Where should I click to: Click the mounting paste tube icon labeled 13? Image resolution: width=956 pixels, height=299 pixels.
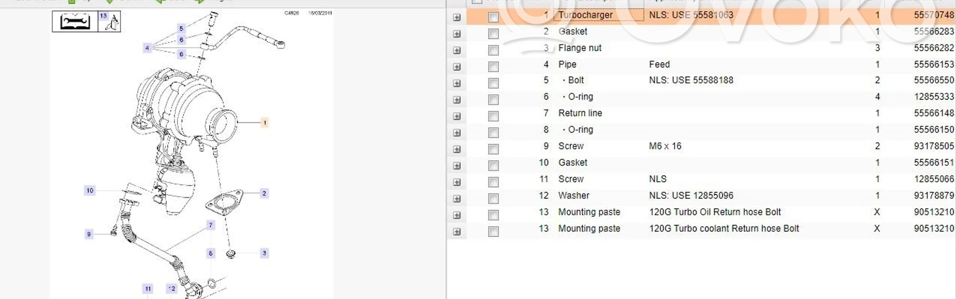coord(110,22)
